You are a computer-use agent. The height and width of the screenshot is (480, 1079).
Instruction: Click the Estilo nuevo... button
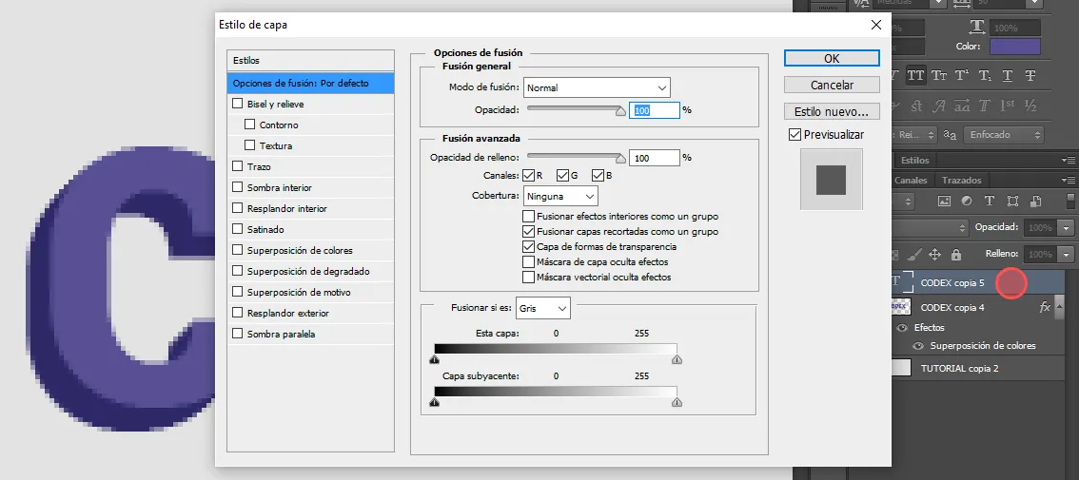(832, 111)
